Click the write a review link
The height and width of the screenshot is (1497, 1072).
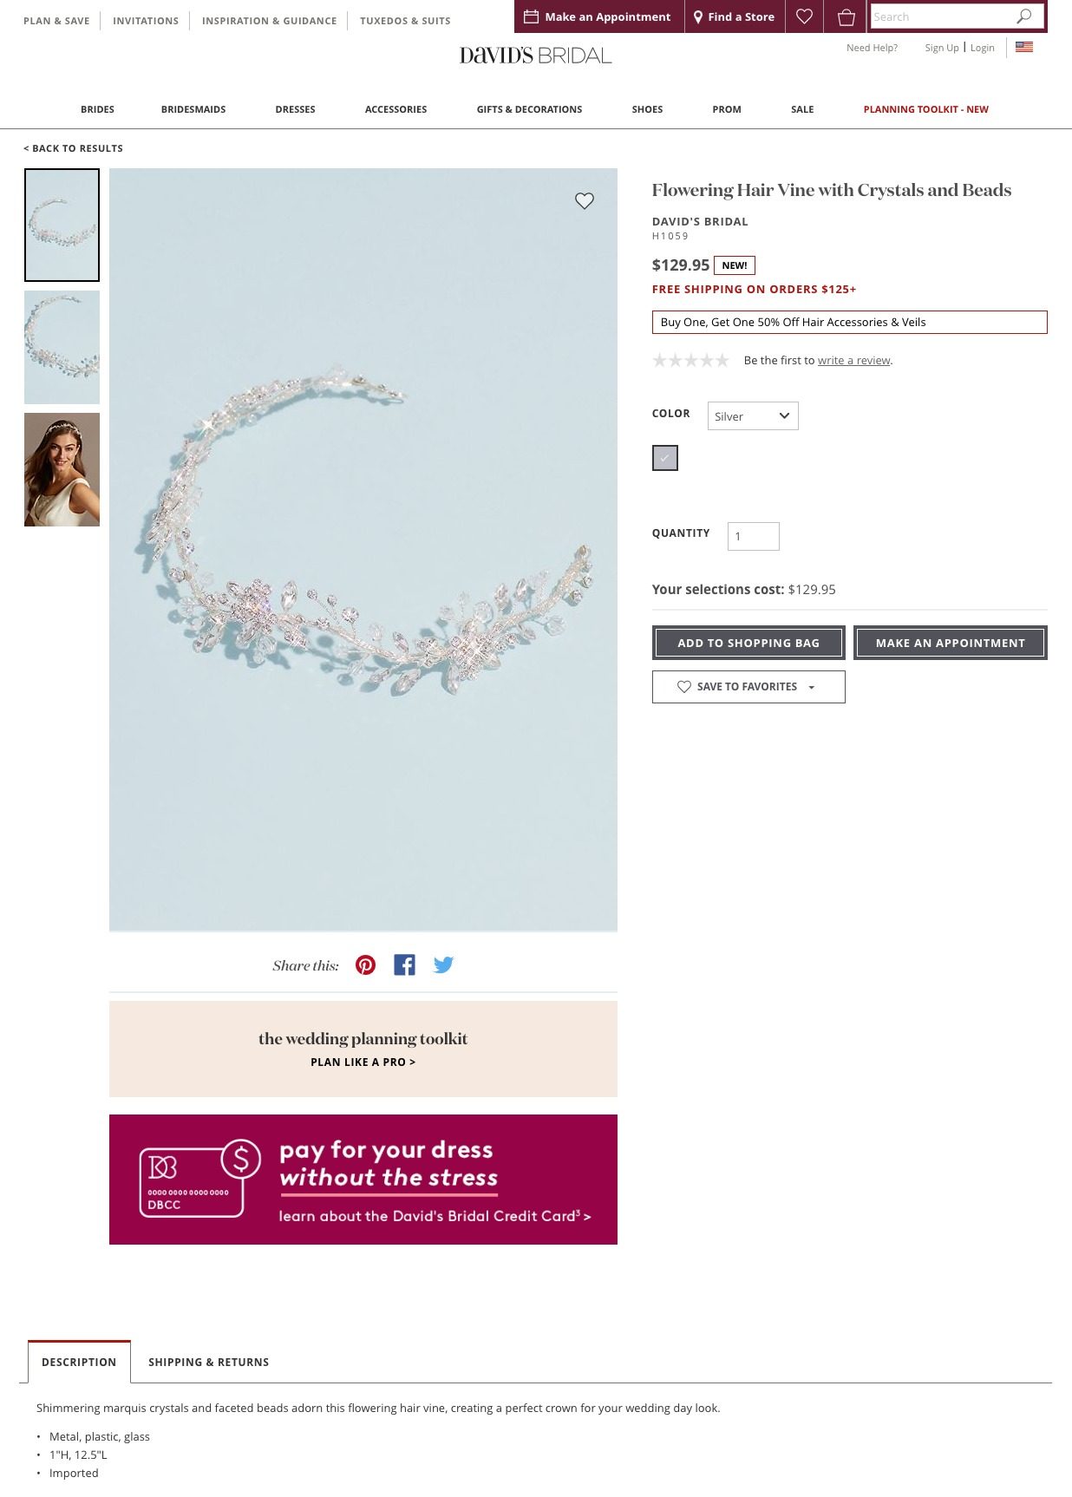pyautogui.click(x=854, y=361)
